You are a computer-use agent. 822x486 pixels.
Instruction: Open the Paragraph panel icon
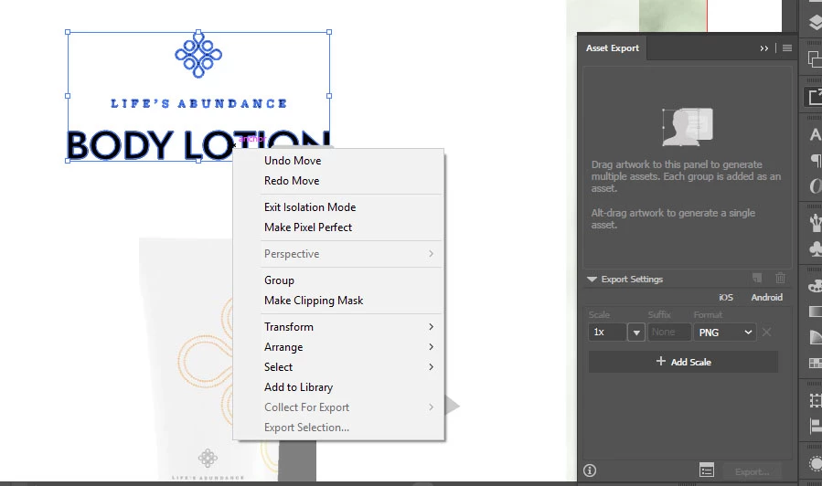pos(816,160)
